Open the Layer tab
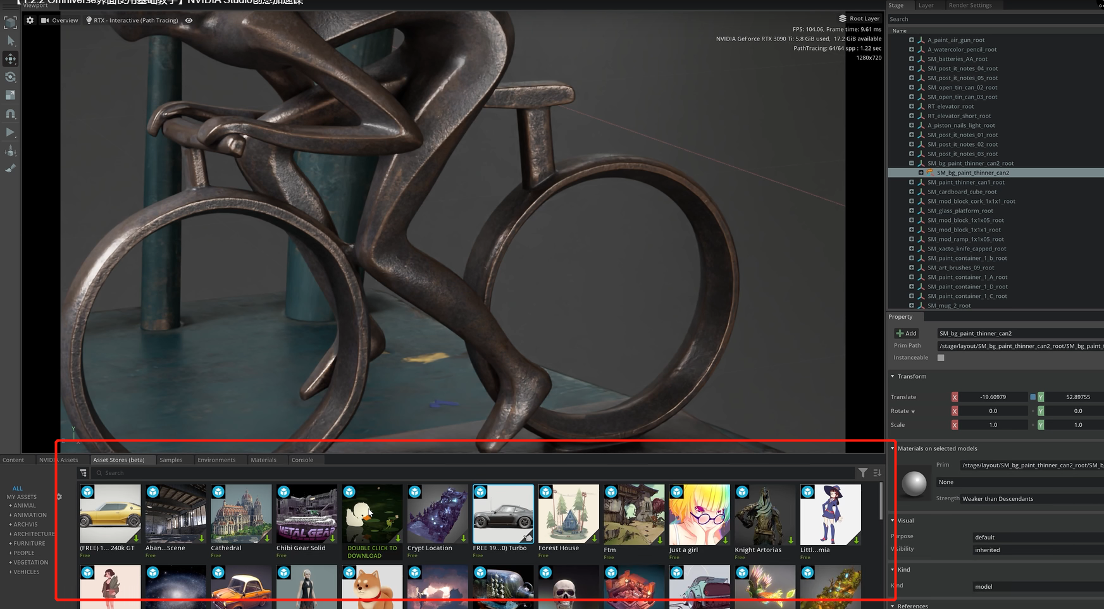The height and width of the screenshot is (609, 1104). 926,5
